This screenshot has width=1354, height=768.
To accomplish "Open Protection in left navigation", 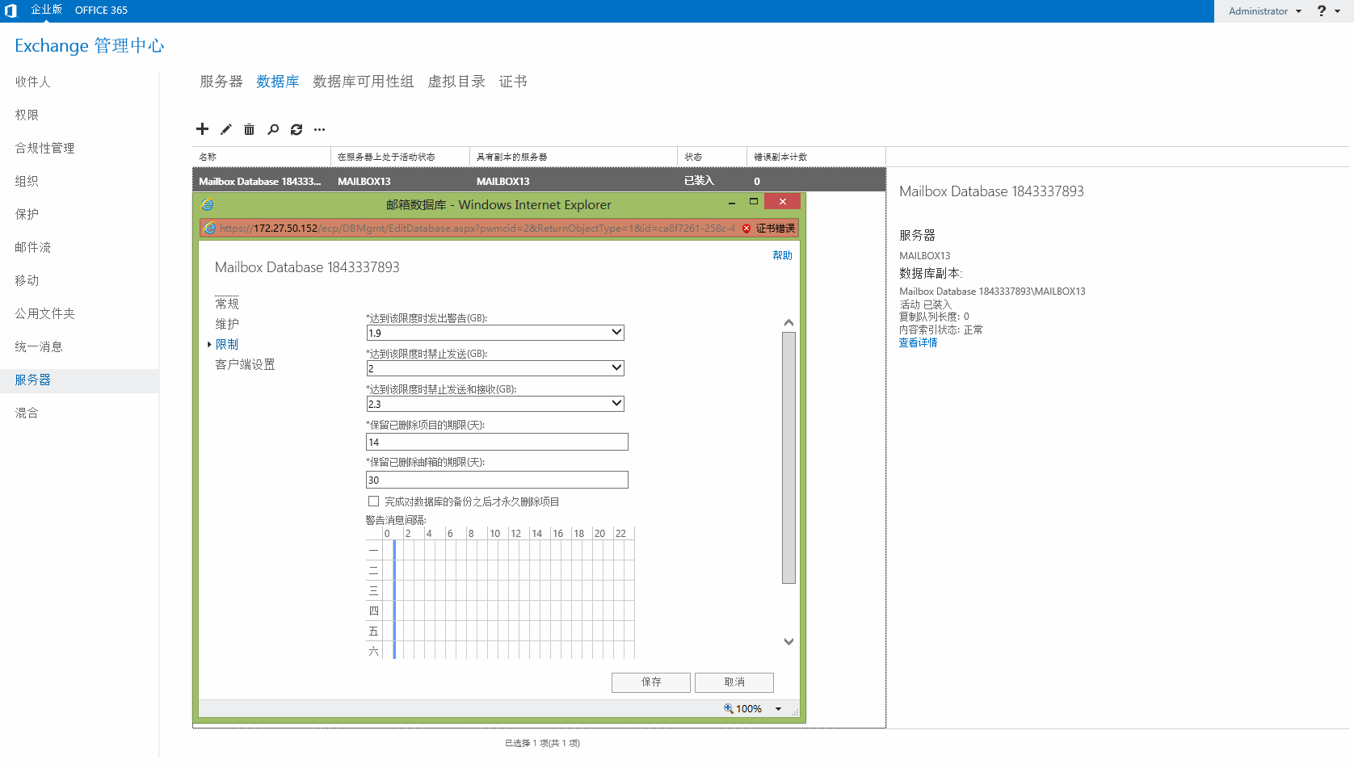I will 27,214.
